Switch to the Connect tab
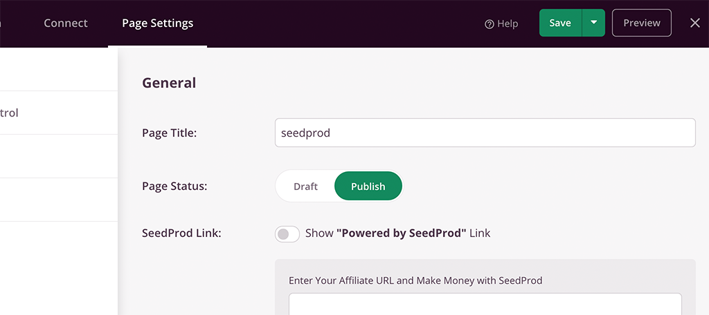Screen dimensions: 709x315 click(x=66, y=23)
